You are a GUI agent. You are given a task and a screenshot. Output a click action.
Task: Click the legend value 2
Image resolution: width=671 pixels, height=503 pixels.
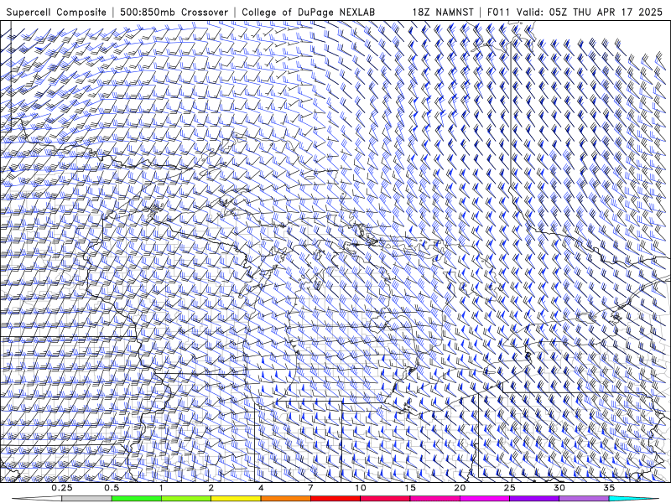pyautogui.click(x=211, y=488)
